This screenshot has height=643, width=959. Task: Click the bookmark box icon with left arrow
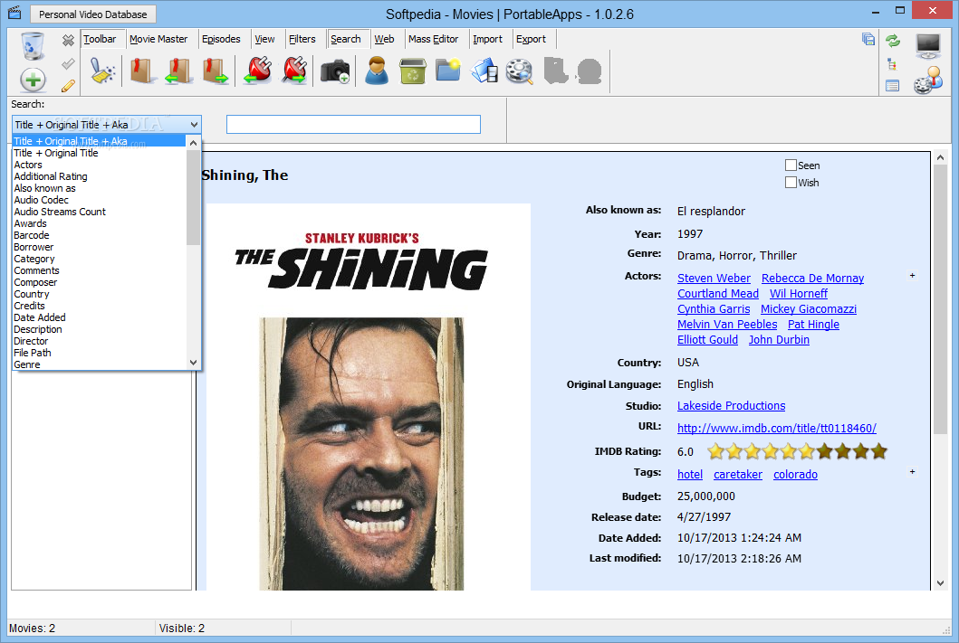tap(178, 71)
